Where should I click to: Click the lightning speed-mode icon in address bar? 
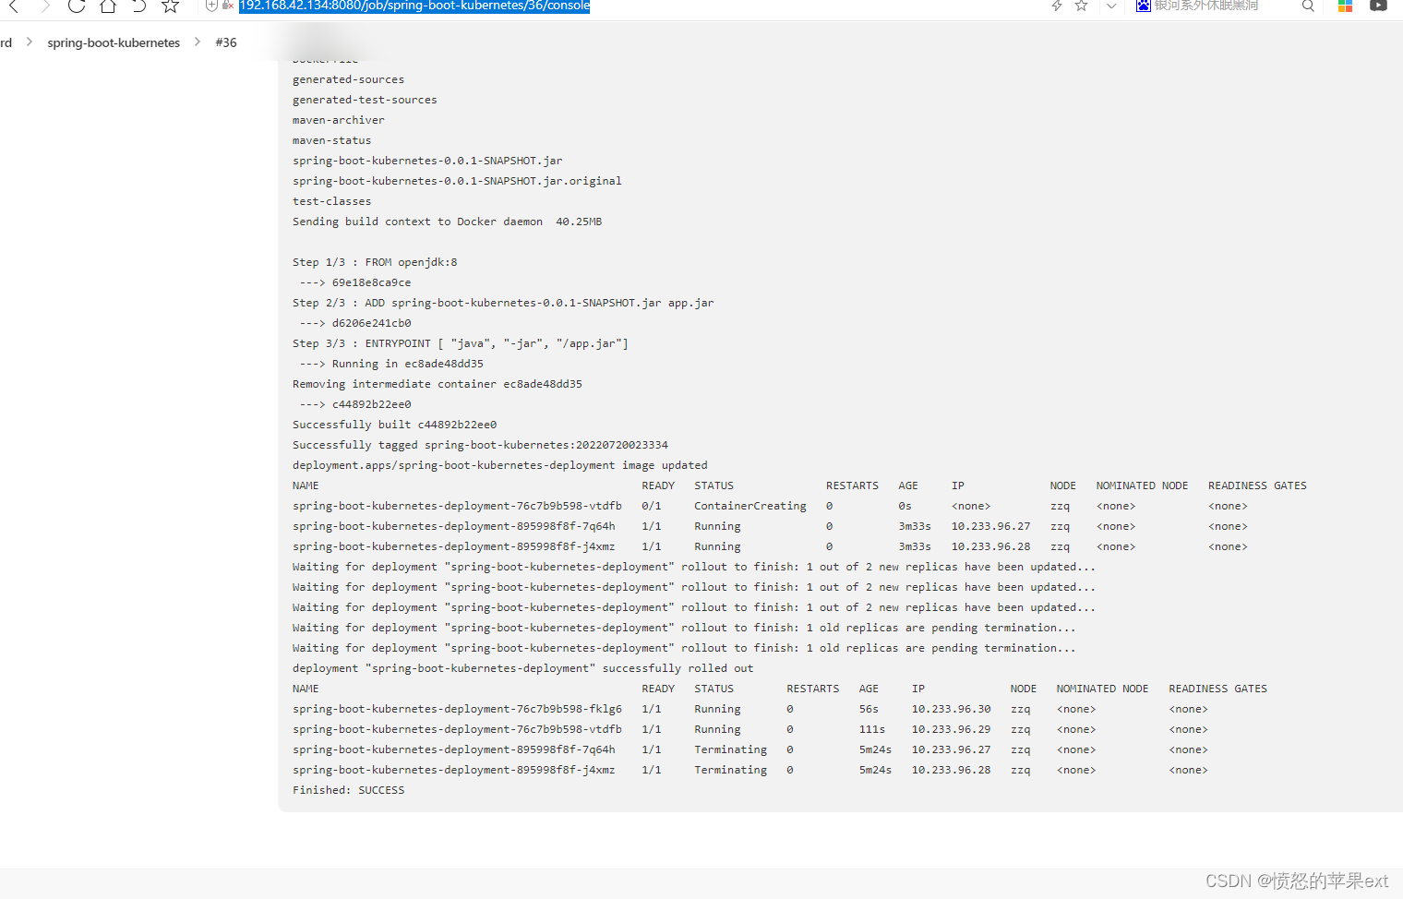coord(1057,6)
